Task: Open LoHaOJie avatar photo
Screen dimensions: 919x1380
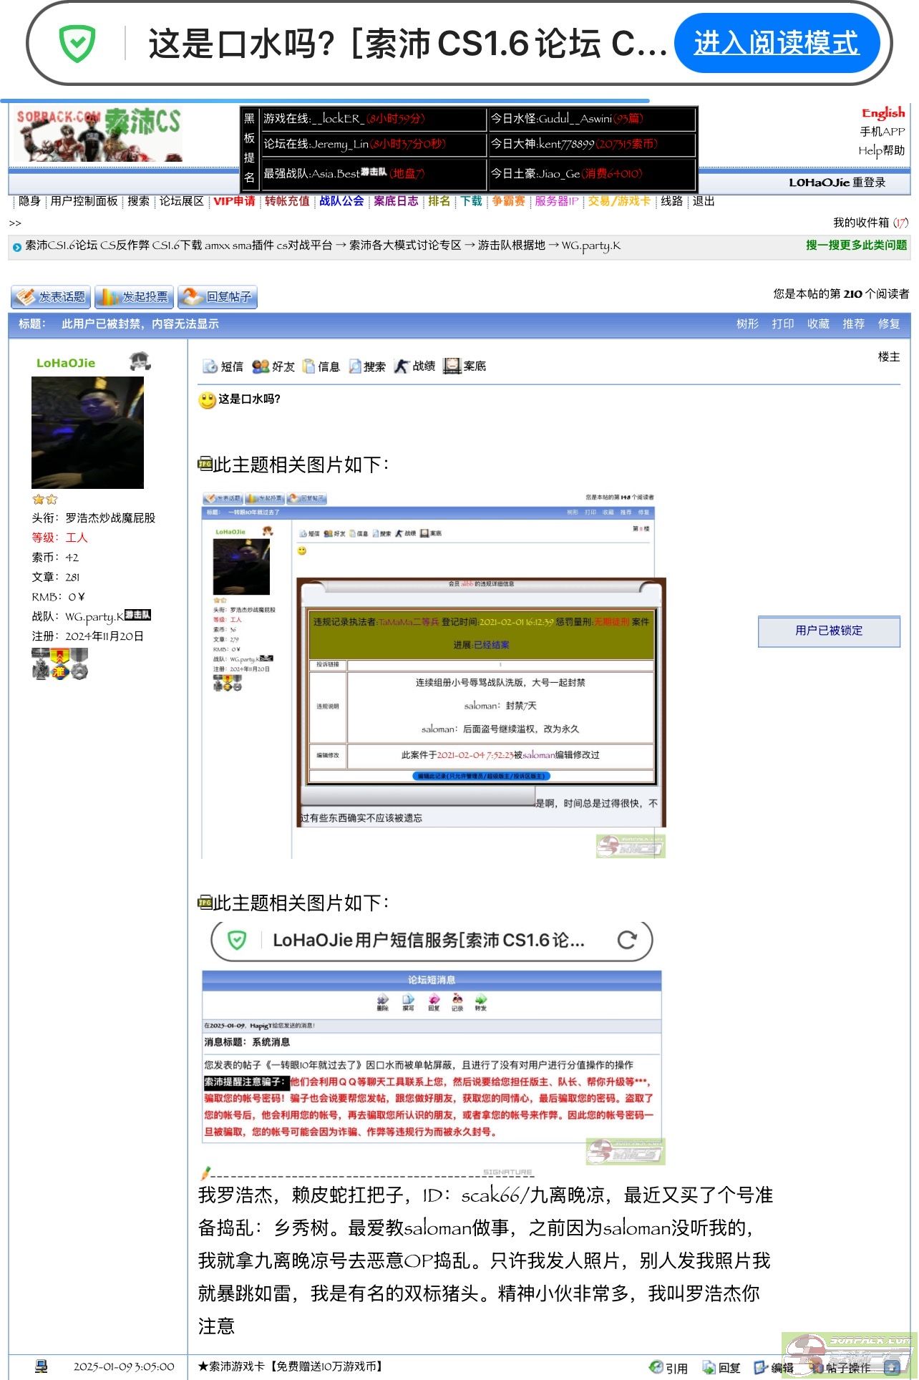Action: 87,432
